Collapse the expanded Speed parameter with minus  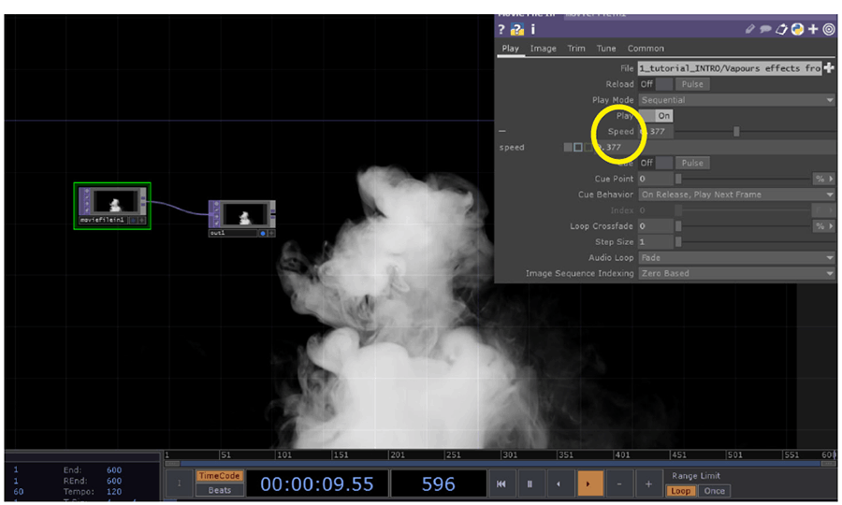pyautogui.click(x=502, y=131)
